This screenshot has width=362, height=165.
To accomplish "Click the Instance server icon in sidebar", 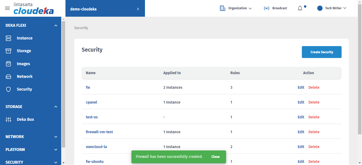I will pos(8,38).
